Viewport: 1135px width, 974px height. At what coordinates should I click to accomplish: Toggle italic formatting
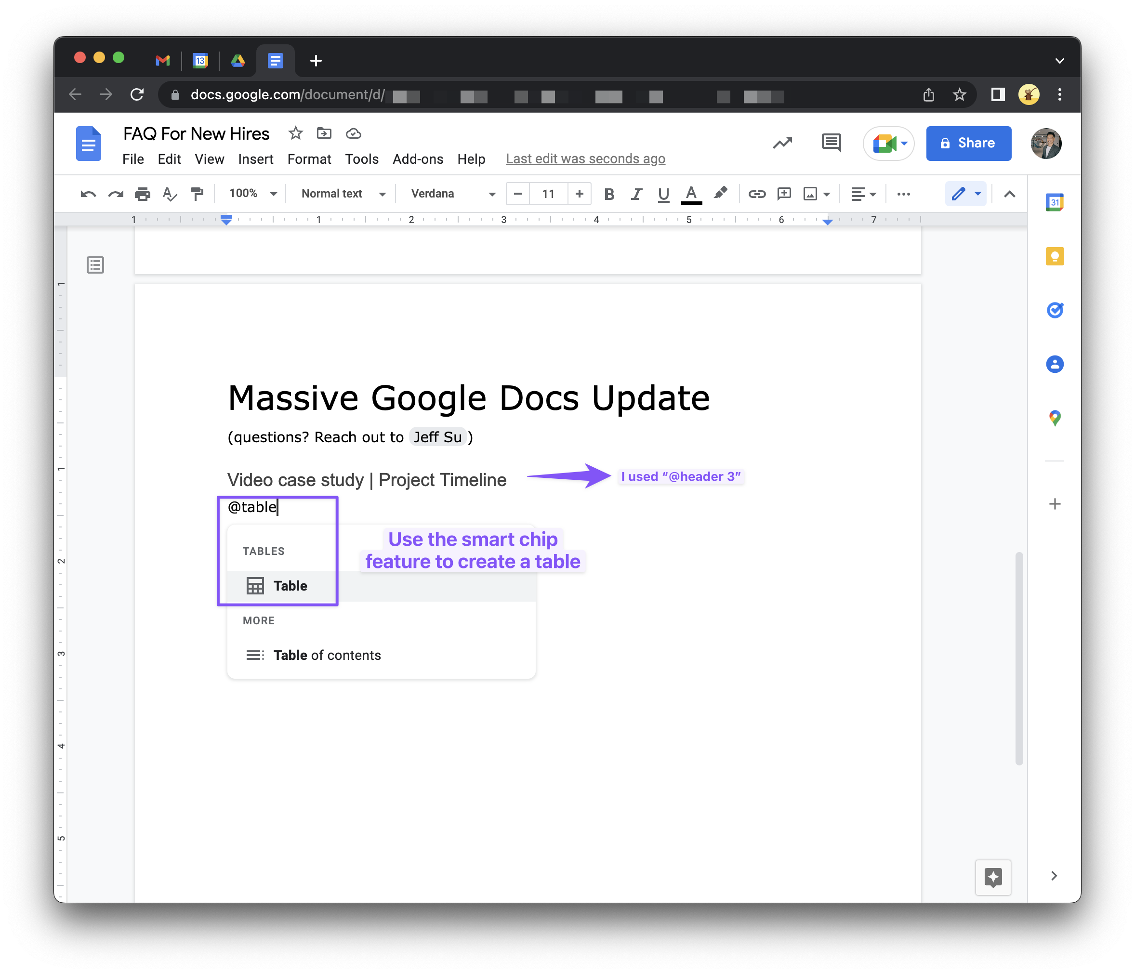point(636,194)
